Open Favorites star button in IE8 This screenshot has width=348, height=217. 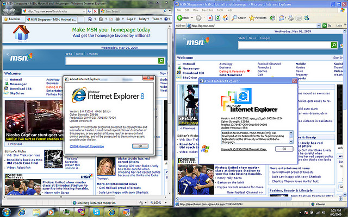coord(12,20)
